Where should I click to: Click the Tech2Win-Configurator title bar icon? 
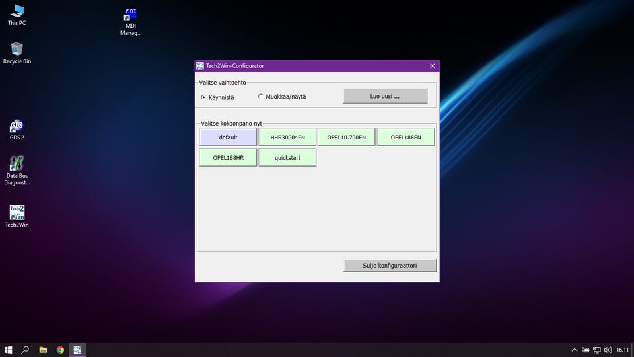coord(199,66)
